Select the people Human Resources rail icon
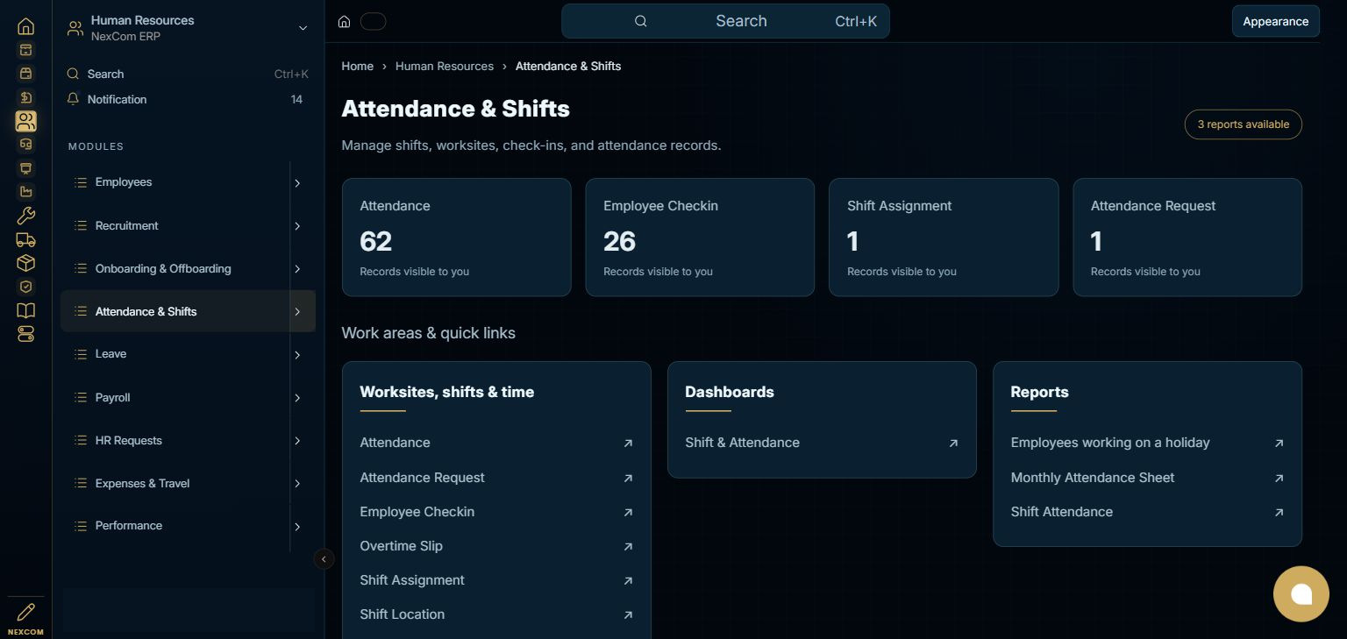The height and width of the screenshot is (639, 1347). (25, 121)
